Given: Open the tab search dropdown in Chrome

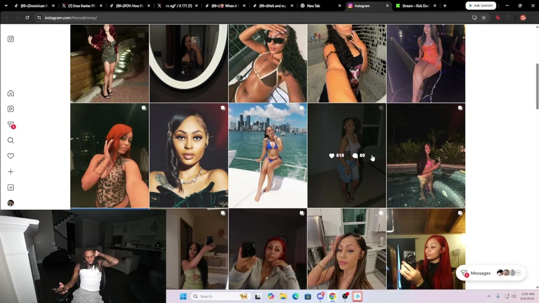Looking at the screenshot, I should coord(6,6).
